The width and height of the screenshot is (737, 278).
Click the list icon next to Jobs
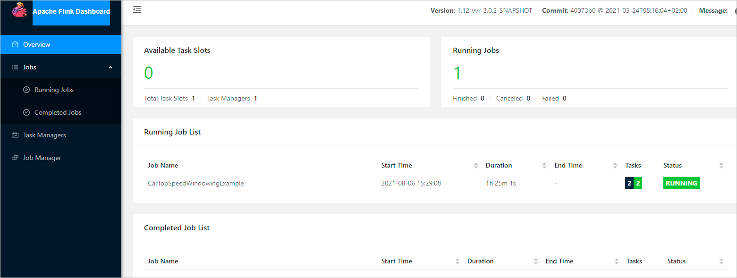[x=15, y=67]
